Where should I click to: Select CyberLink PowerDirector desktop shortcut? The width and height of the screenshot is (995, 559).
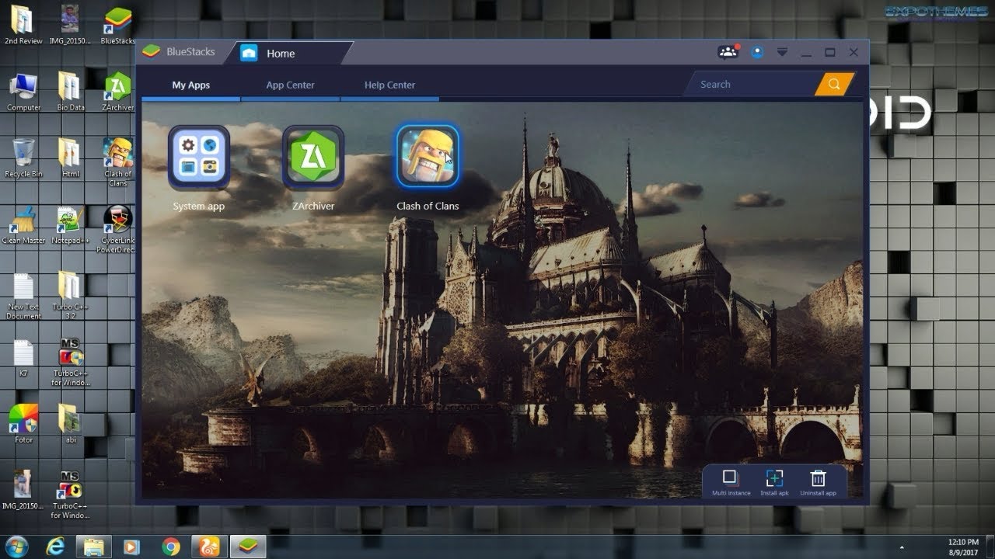(x=117, y=229)
